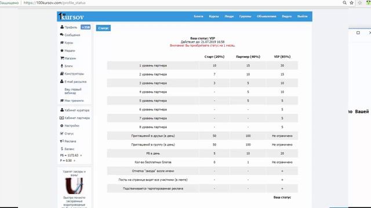Open Видео in the top navigation
The width and height of the screenshot is (371, 208).
click(x=287, y=16)
